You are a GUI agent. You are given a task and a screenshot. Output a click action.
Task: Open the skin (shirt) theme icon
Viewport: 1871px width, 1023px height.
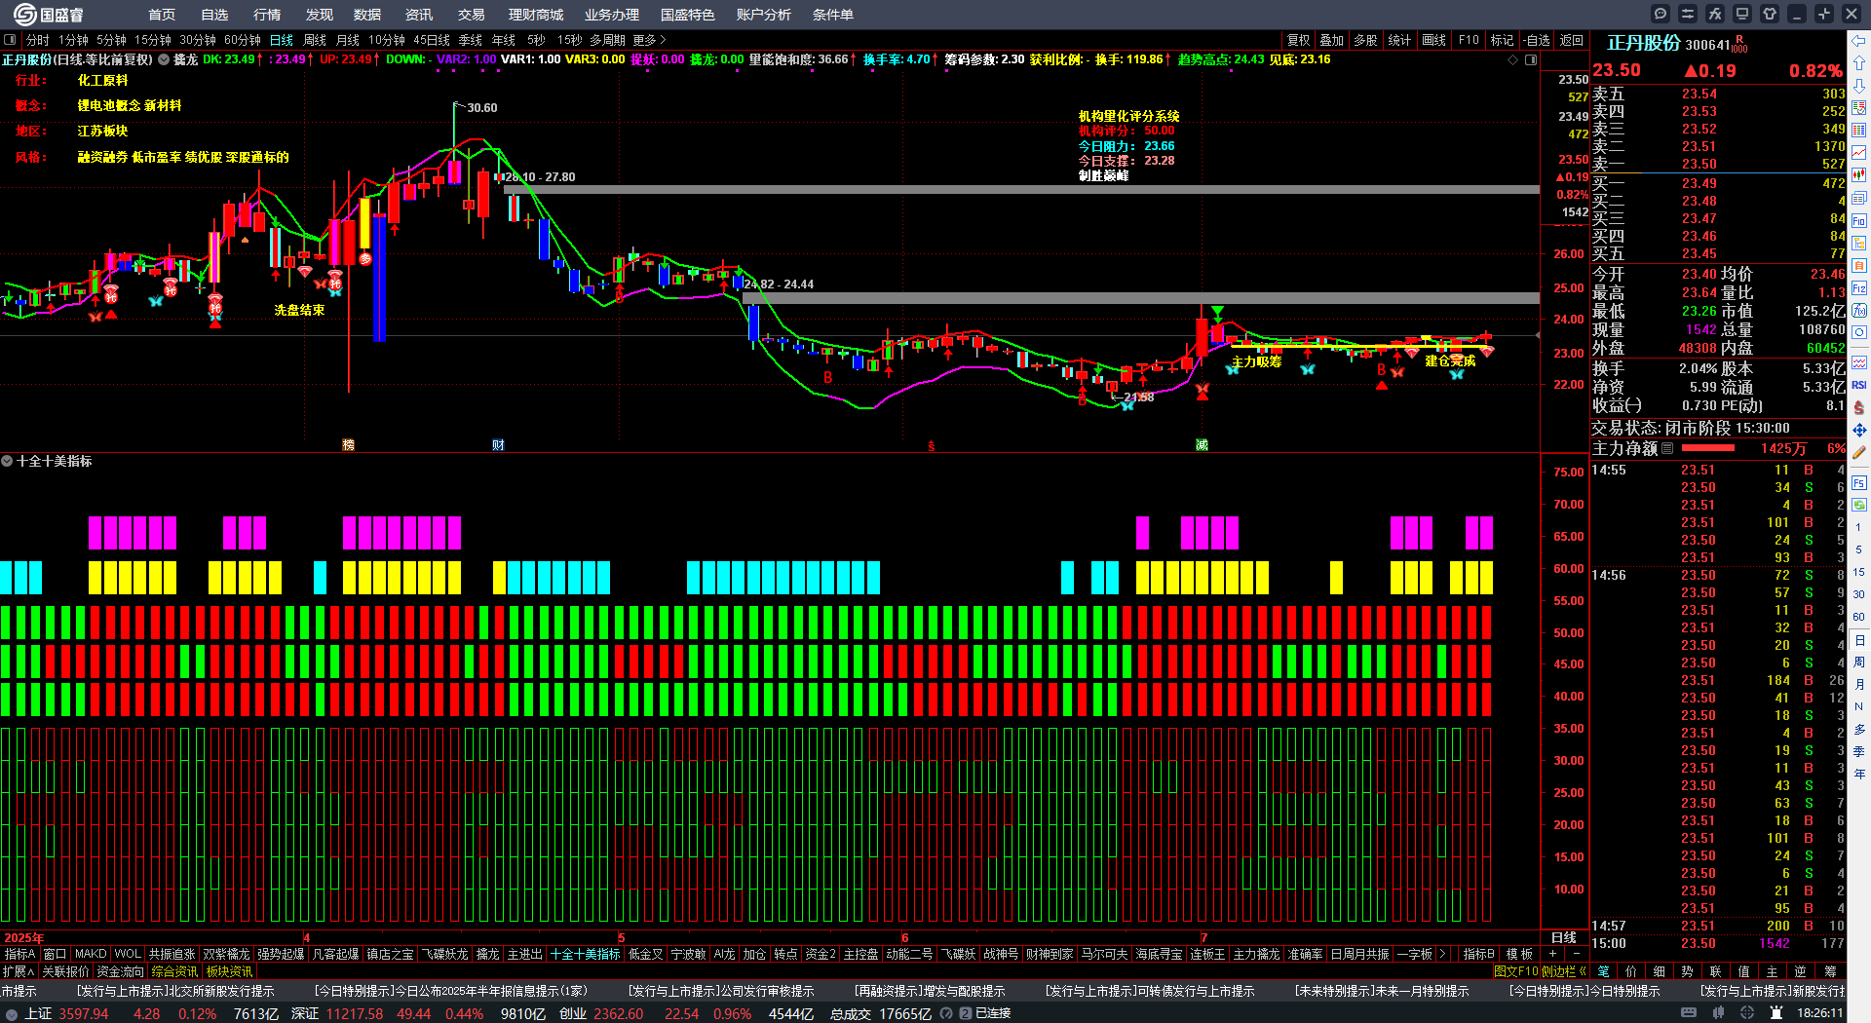pyautogui.click(x=1770, y=14)
